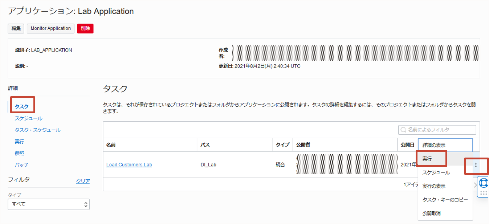
Task: Click the Monitor Application button
Action: pyautogui.click(x=50, y=28)
